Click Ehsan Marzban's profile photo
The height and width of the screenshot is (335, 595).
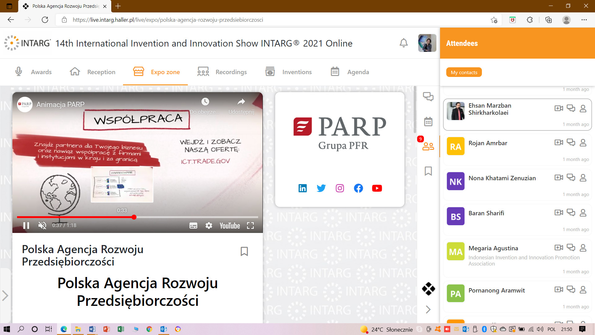pos(456,111)
